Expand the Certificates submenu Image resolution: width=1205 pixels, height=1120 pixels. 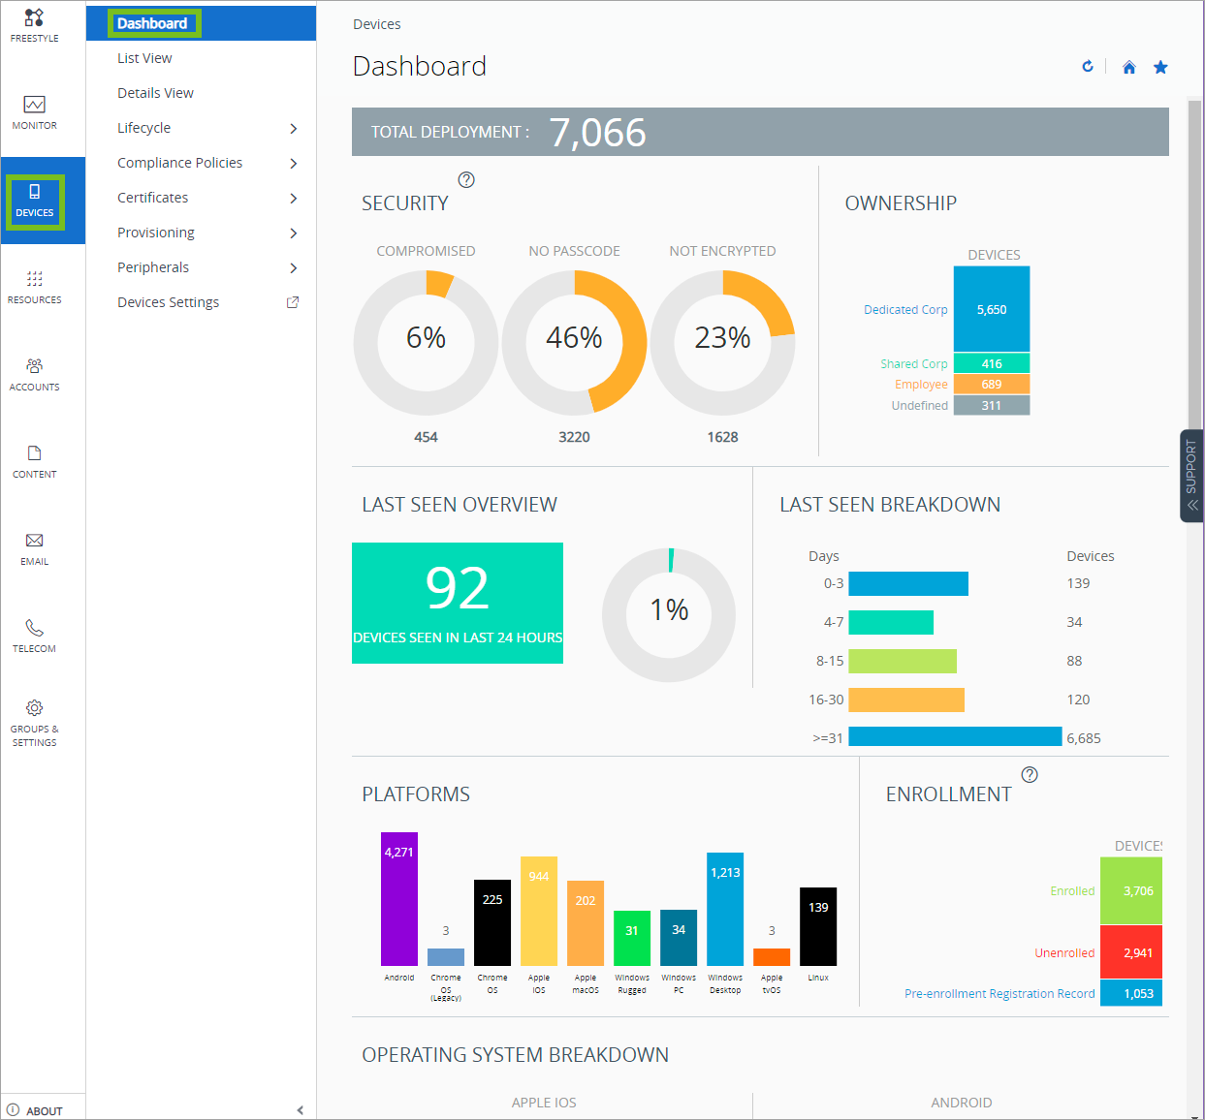pos(293,198)
